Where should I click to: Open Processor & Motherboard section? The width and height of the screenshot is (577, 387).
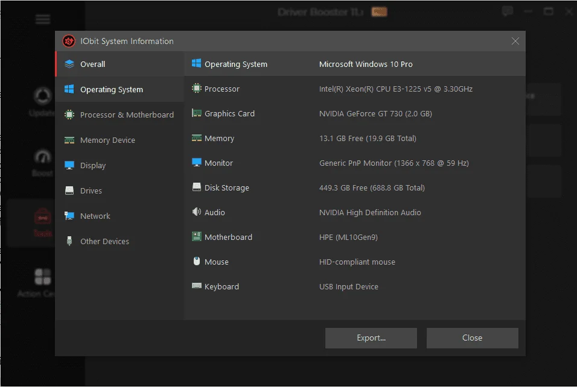[120, 115]
